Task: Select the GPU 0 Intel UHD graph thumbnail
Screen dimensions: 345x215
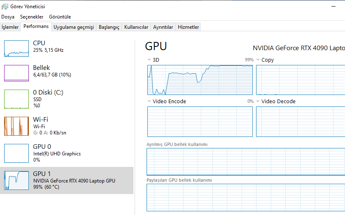Action: [16, 153]
